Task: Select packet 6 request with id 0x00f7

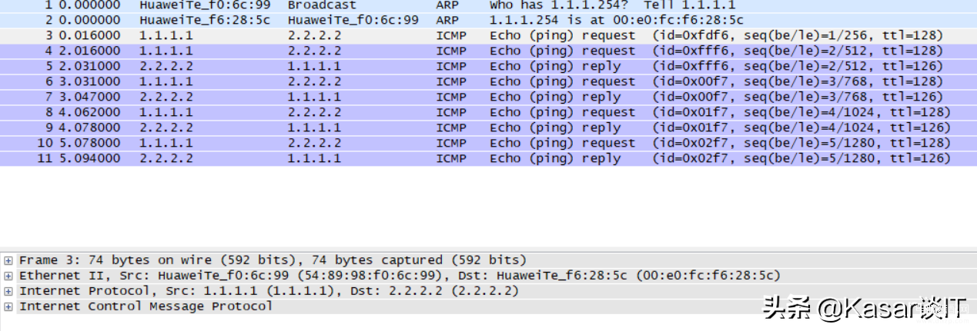Action: pyautogui.click(x=488, y=81)
